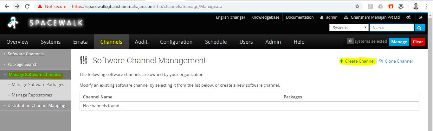Reload the page with browser refresh icon

coord(27,6)
